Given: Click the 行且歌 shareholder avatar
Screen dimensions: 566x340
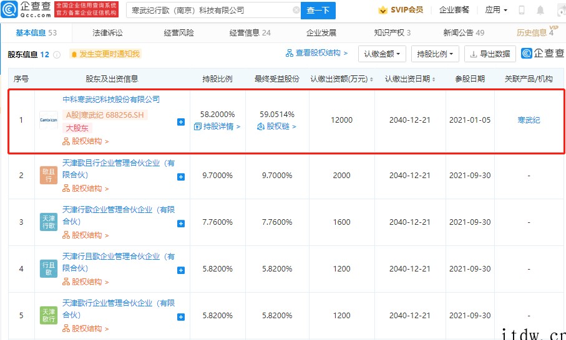Looking at the screenshot, I should click(49, 268).
